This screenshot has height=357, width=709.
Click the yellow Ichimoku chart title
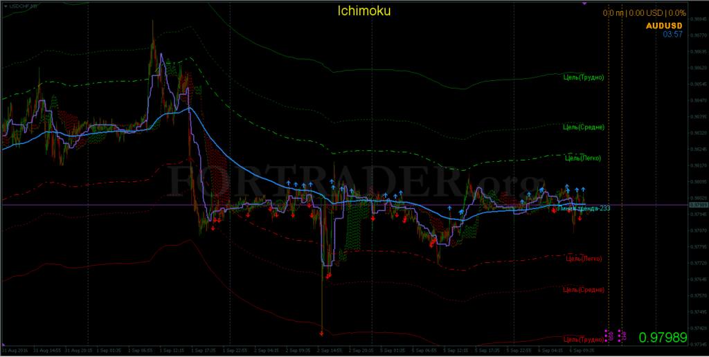(364, 11)
